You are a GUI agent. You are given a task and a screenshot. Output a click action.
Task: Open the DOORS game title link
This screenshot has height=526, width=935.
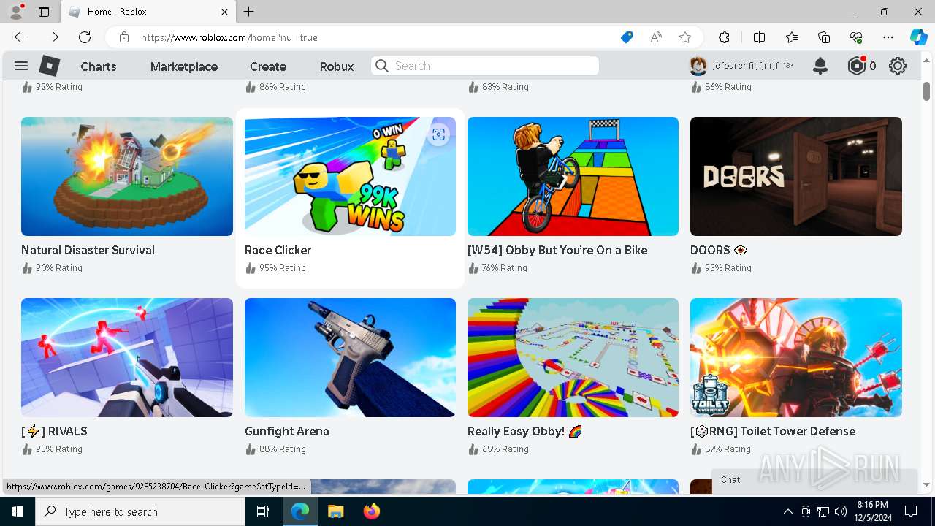point(719,250)
